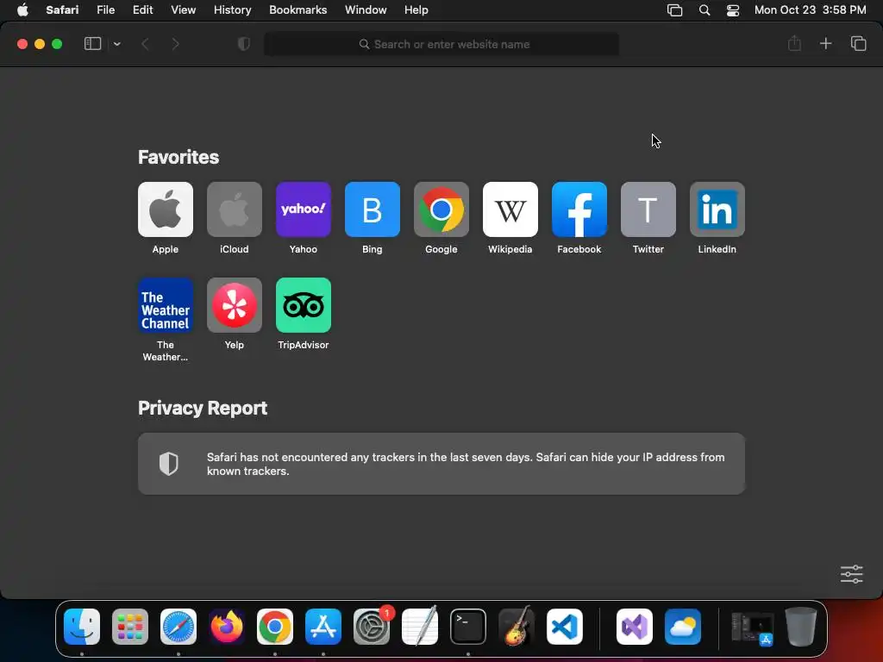Expand the tab group dropdown arrow
Image resolution: width=883 pixels, height=662 pixels.
point(116,44)
